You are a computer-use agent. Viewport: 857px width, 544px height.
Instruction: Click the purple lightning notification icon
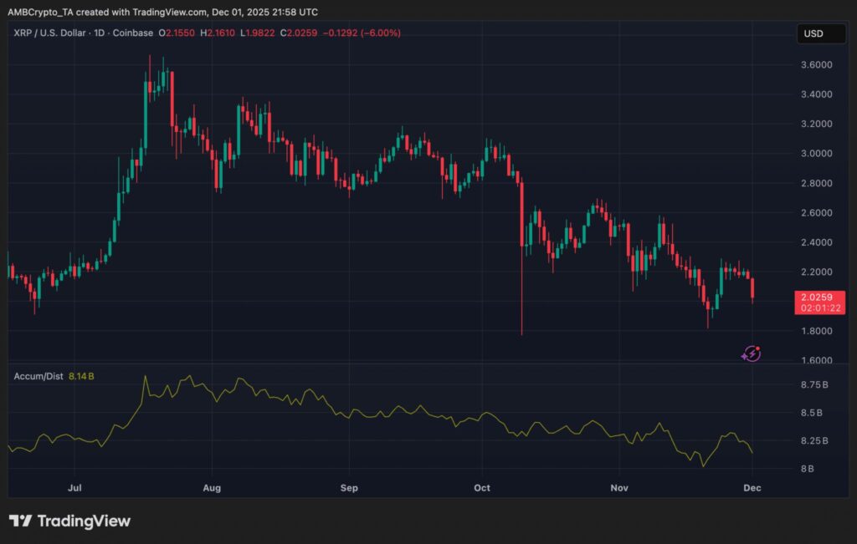pyautogui.click(x=752, y=353)
